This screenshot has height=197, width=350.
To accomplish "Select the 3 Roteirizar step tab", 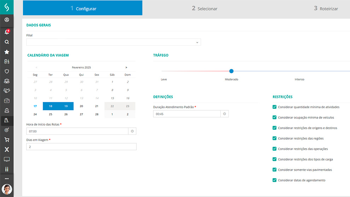I will (326, 8).
